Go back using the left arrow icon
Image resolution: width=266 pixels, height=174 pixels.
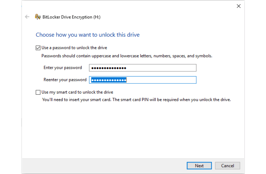tap(27, 17)
